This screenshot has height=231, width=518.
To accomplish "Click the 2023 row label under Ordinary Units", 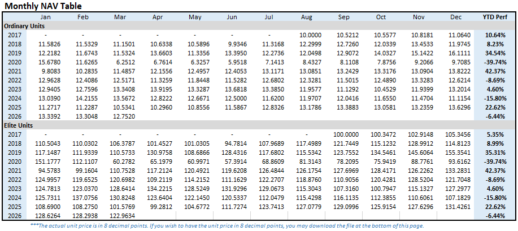I will (15, 89).
